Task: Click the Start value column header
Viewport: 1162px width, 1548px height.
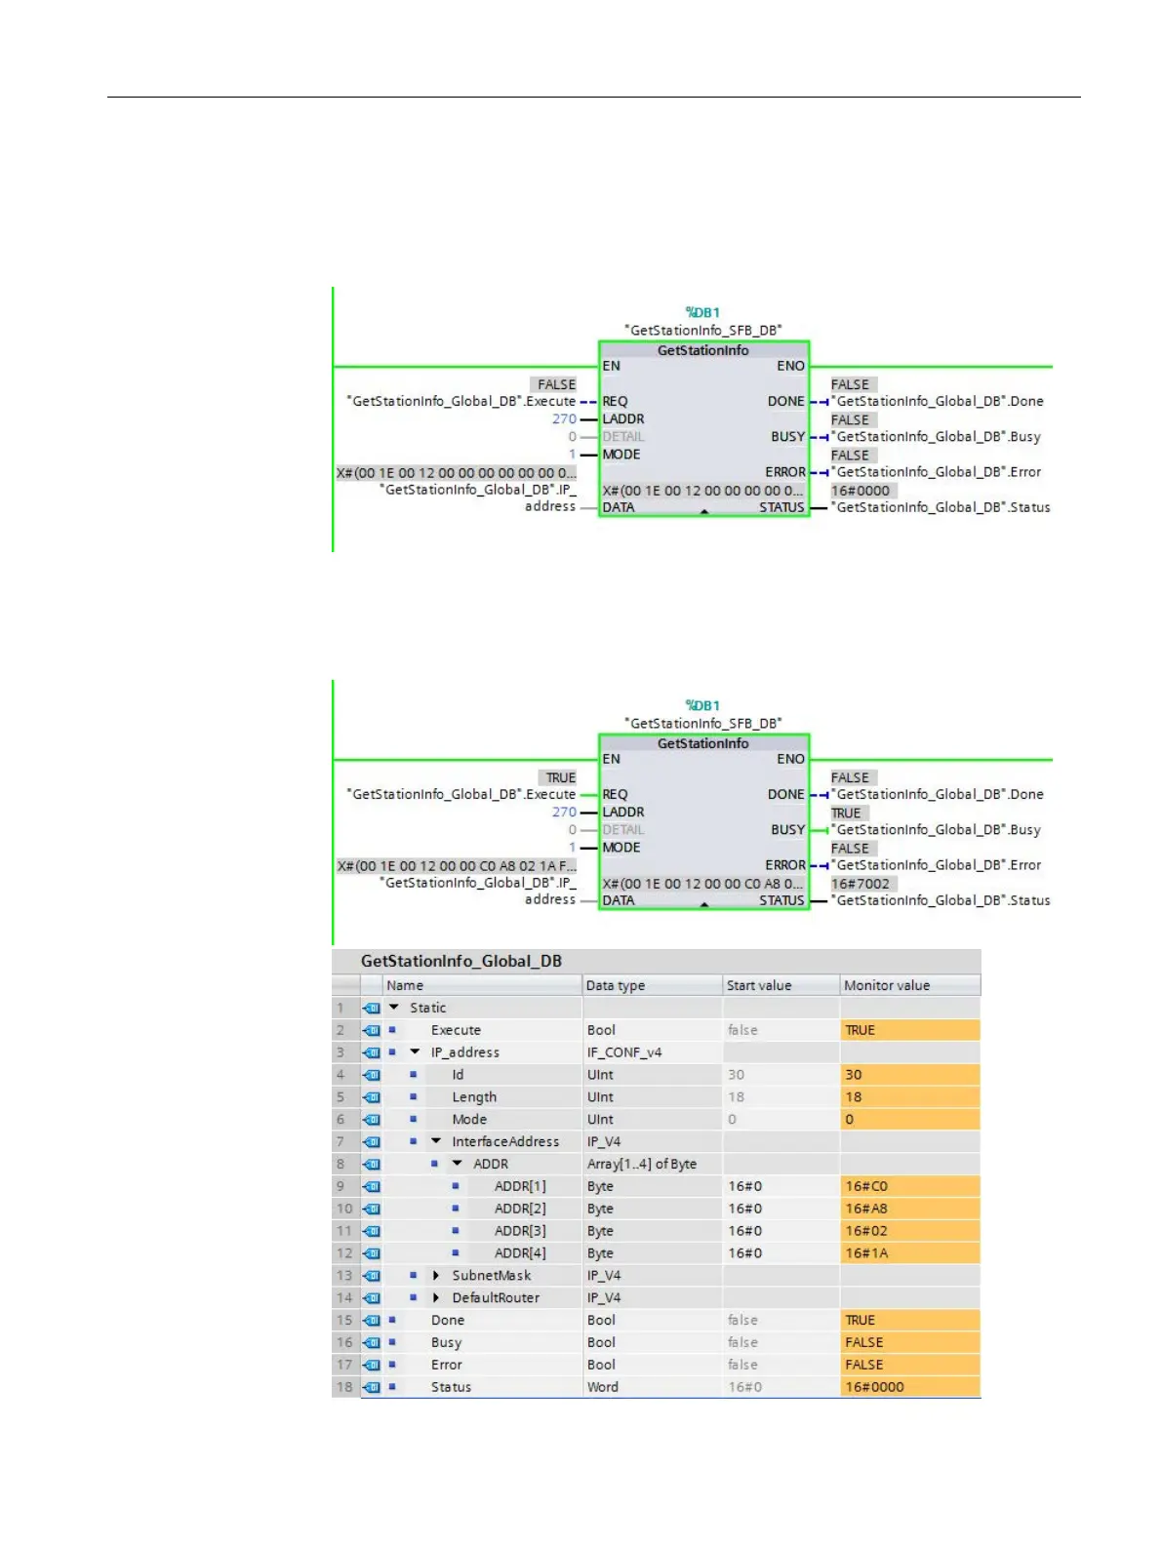Action: click(x=781, y=985)
